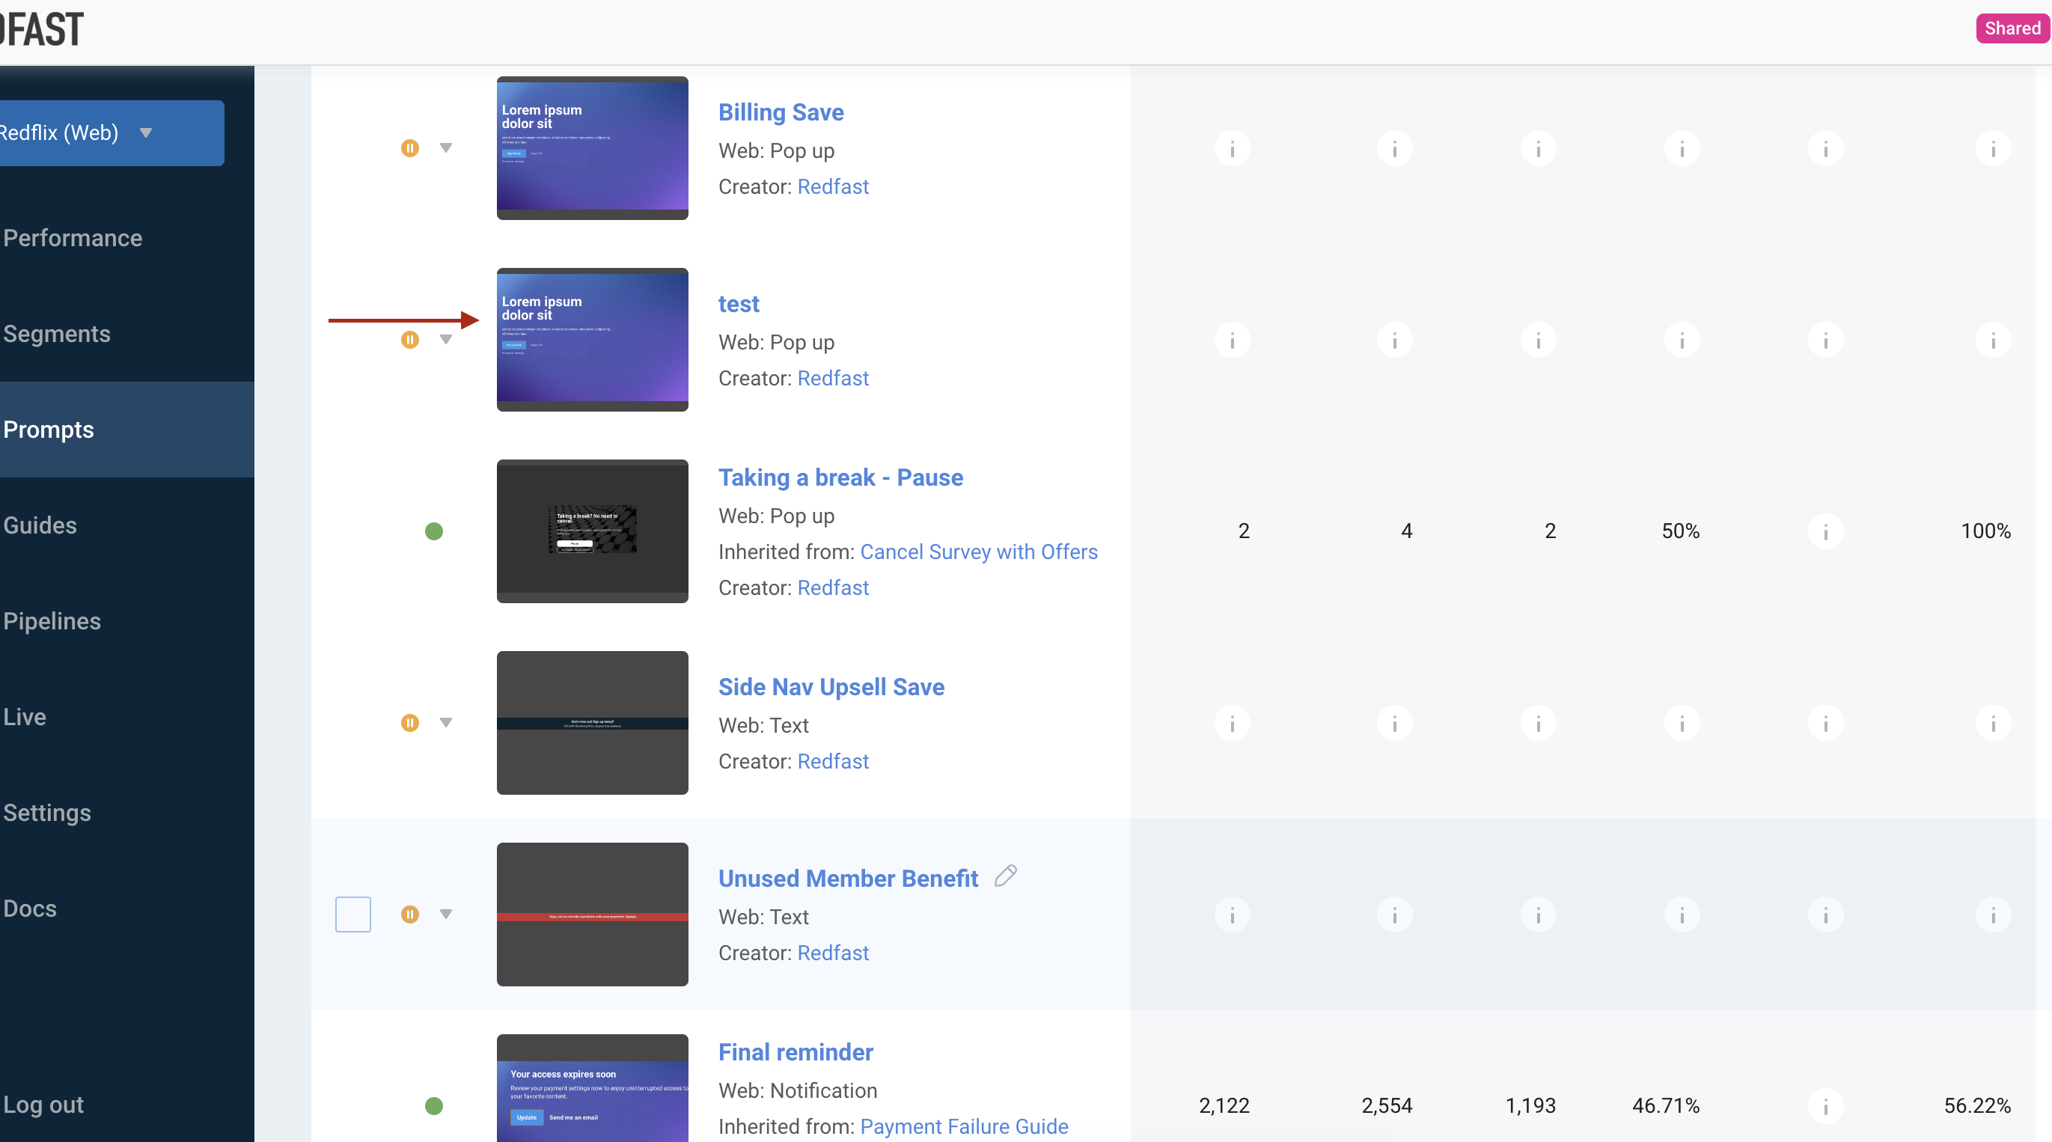This screenshot has height=1142, width=2052.
Task: Click the info icon in Taking a break row
Action: click(x=1825, y=531)
